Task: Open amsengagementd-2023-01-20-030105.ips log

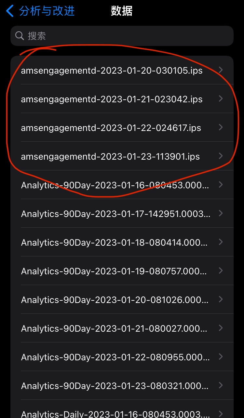Action: coord(112,70)
